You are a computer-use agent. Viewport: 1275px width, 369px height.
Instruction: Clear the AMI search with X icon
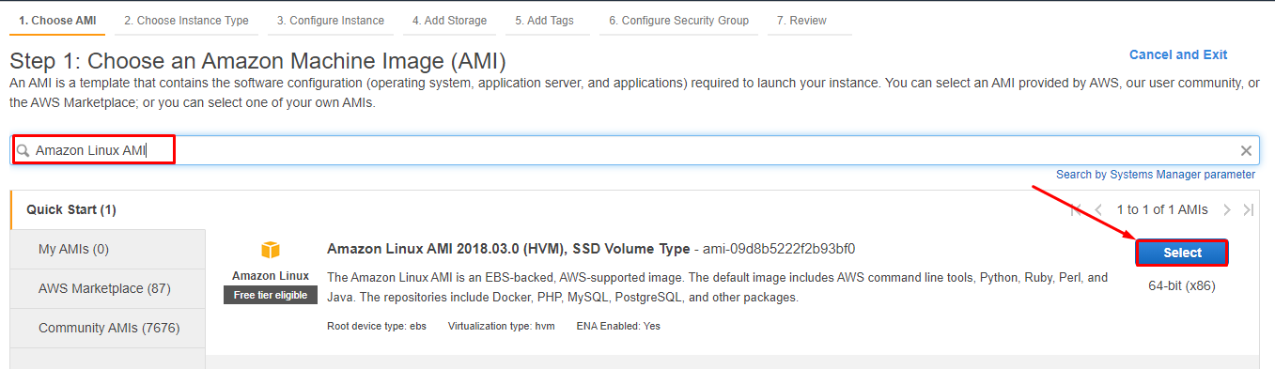1246,150
